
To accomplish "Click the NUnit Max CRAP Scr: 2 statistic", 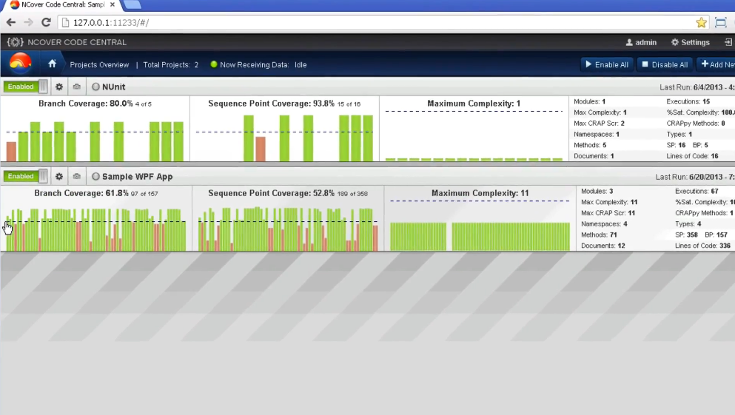I will (x=599, y=124).
